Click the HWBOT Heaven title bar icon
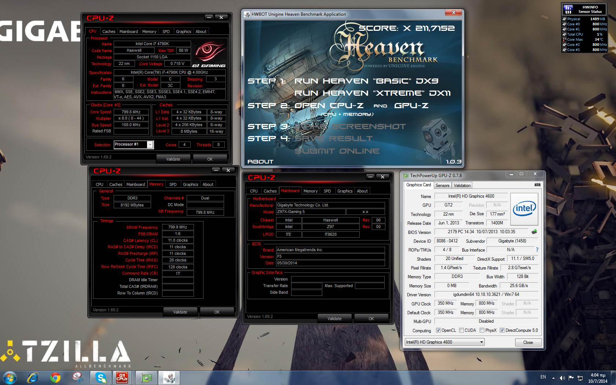 [247, 14]
